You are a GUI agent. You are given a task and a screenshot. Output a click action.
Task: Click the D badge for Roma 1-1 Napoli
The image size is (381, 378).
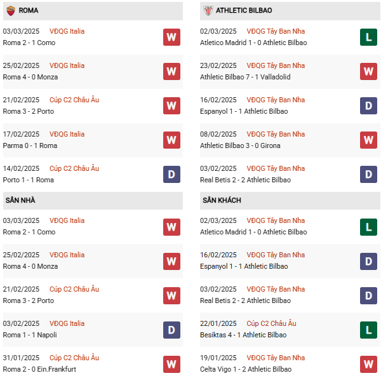171,329
